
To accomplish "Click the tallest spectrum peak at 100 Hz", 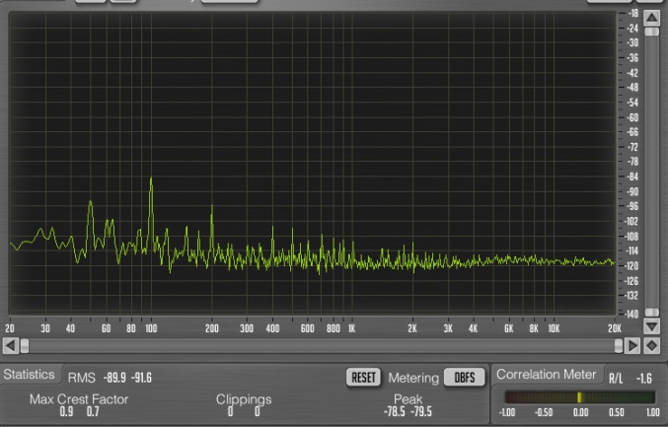I will [151, 180].
